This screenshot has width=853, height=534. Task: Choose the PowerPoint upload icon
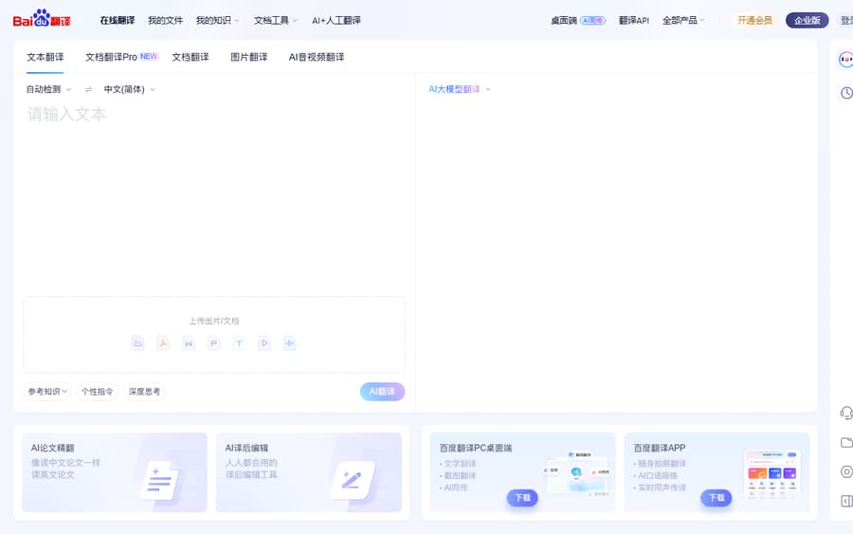214,343
